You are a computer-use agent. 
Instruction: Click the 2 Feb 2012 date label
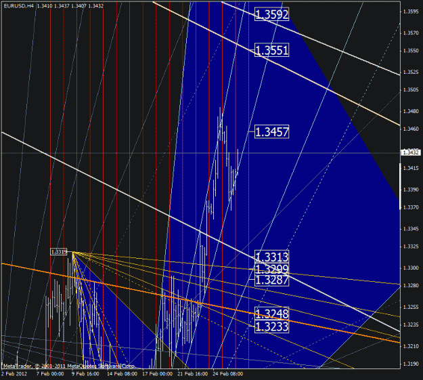point(14,374)
